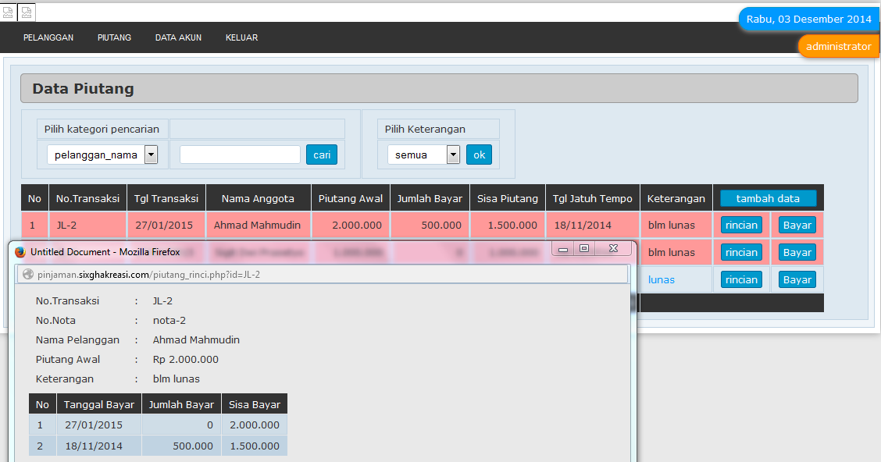The width and height of the screenshot is (881, 462).
Task: Click the administrator badge
Action: pos(838,46)
